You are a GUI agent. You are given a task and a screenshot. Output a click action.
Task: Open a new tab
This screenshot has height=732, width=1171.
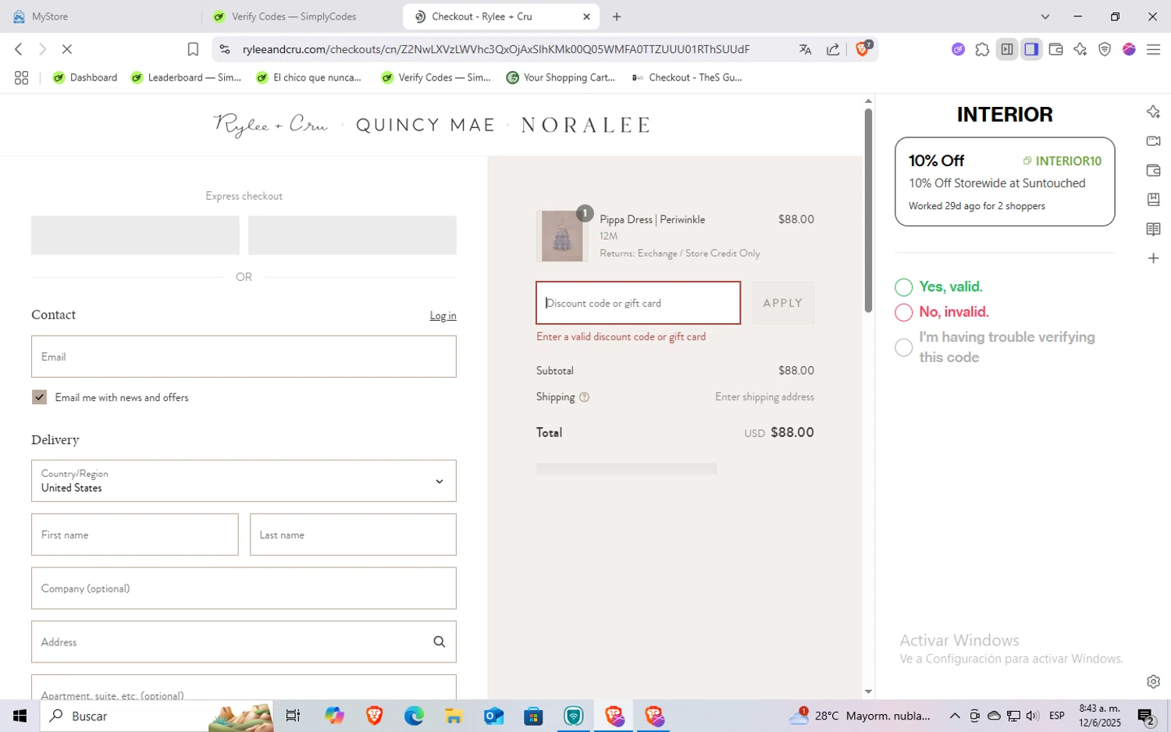point(617,16)
